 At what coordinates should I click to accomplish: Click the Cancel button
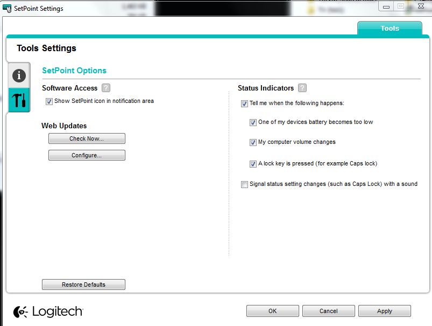[328, 311]
